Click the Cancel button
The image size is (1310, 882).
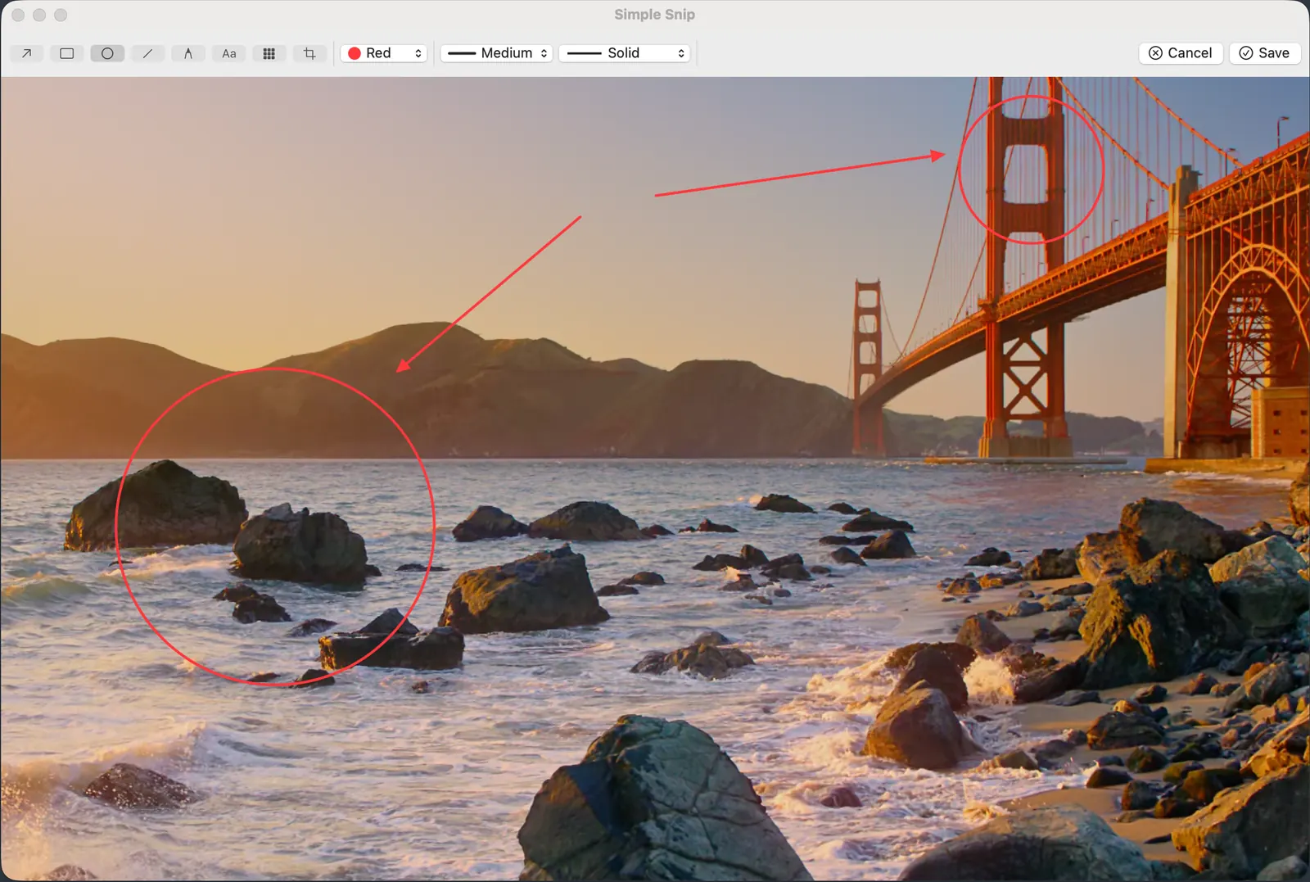click(1181, 53)
